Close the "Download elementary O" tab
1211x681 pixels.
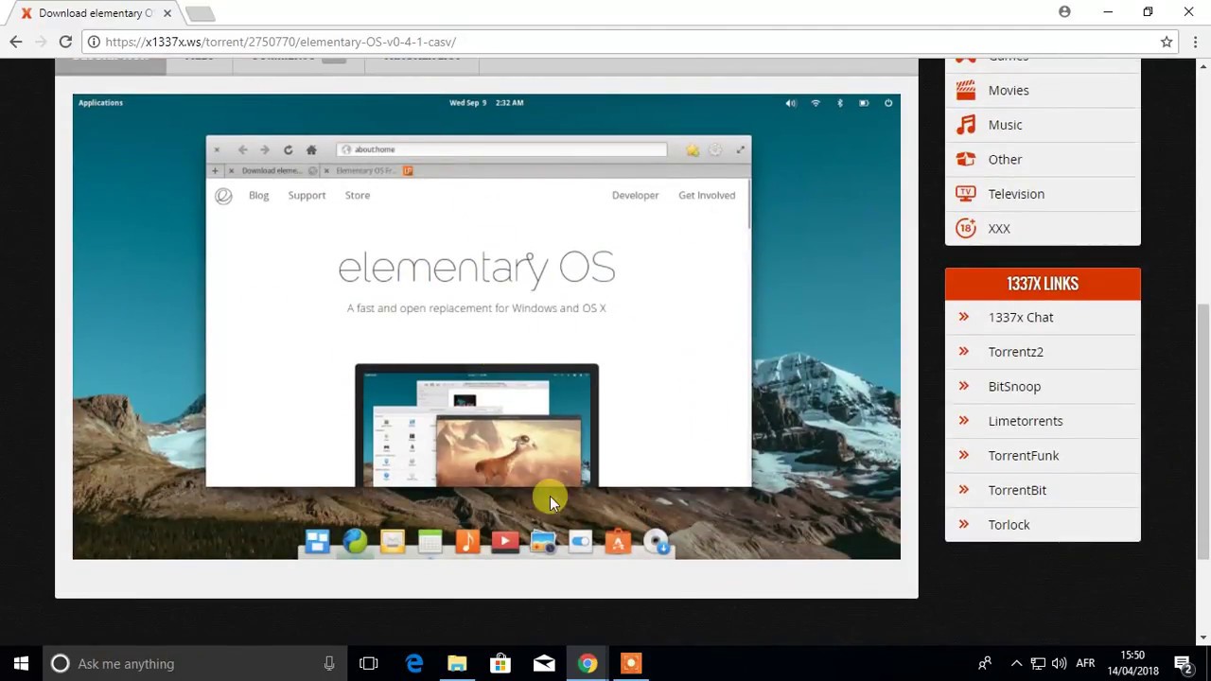tap(167, 13)
